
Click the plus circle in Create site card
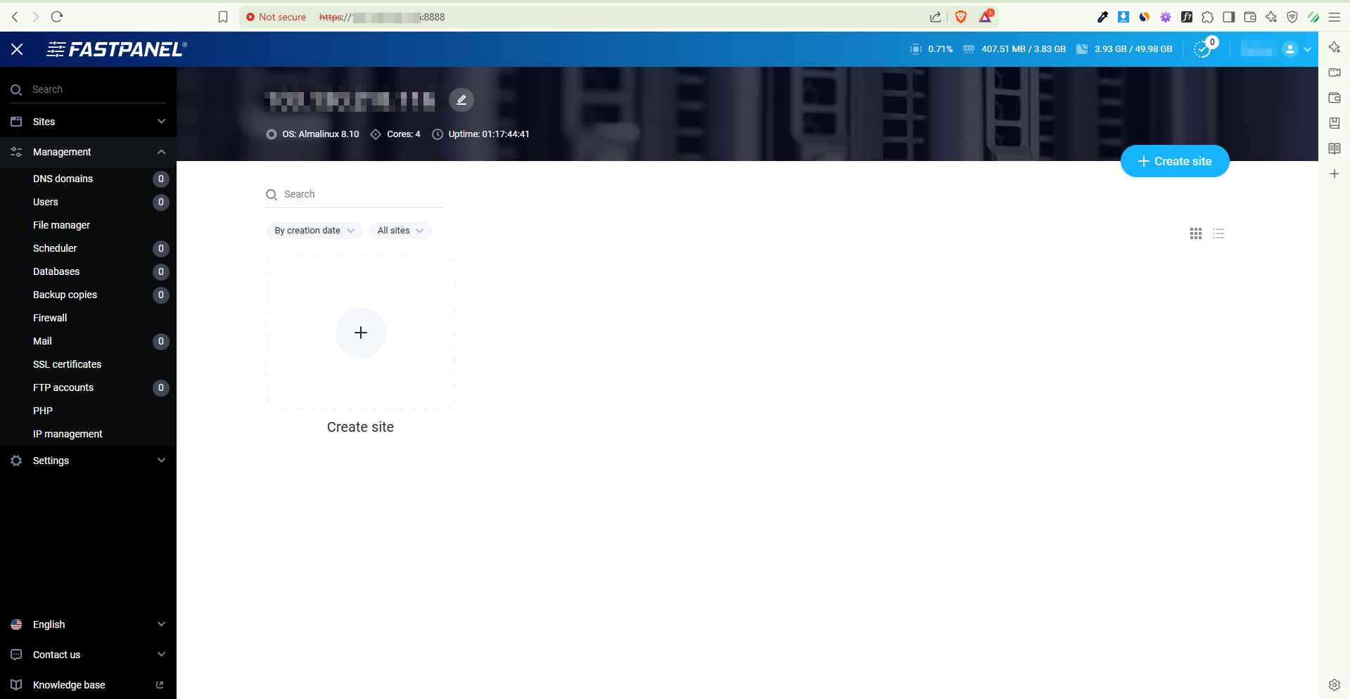[360, 333]
